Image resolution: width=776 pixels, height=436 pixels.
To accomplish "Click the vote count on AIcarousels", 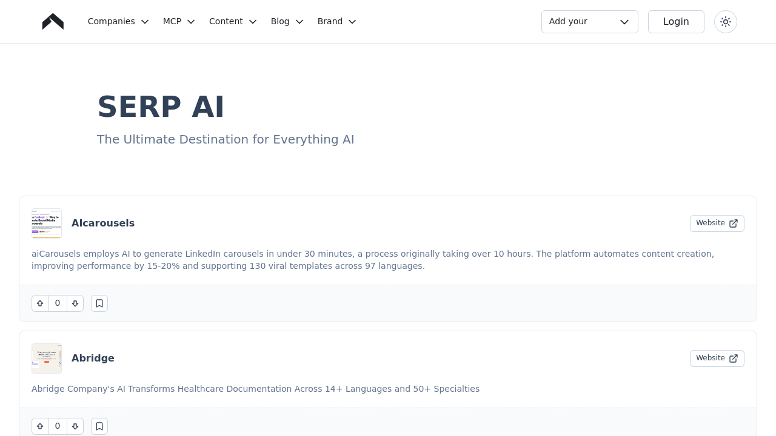I will (58, 303).
